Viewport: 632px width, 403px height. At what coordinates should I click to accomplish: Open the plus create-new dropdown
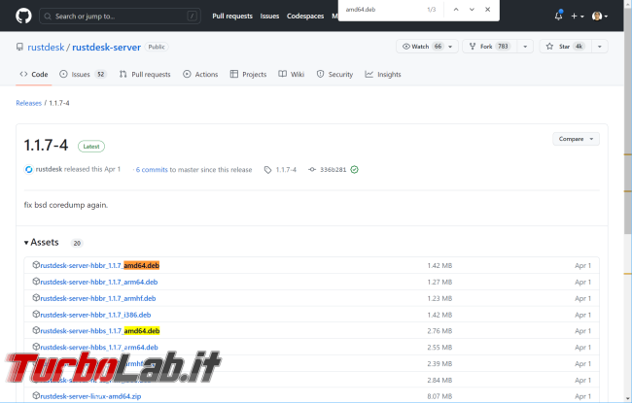(578, 17)
